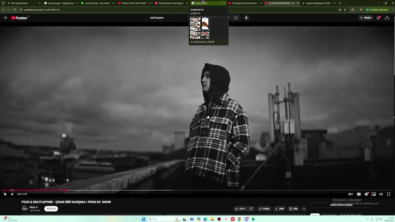Viewport: 395px width, 222px height.
Task: Switch to İstanbul Online Yemek Siparişi tab
Action: click(x=171, y=3)
